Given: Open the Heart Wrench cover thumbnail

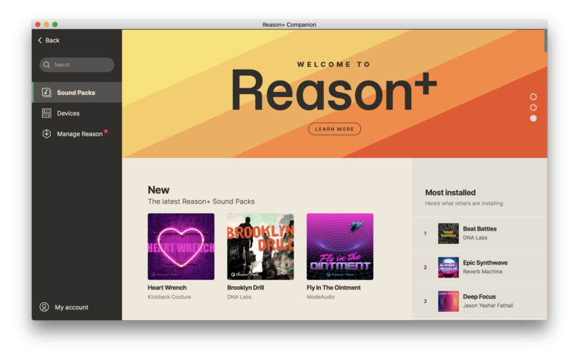Looking at the screenshot, I should point(181,246).
